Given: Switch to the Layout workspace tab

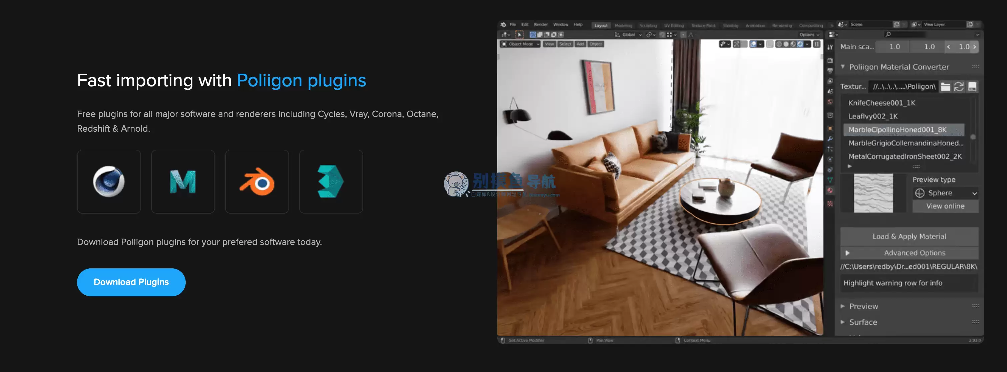Looking at the screenshot, I should click(601, 25).
